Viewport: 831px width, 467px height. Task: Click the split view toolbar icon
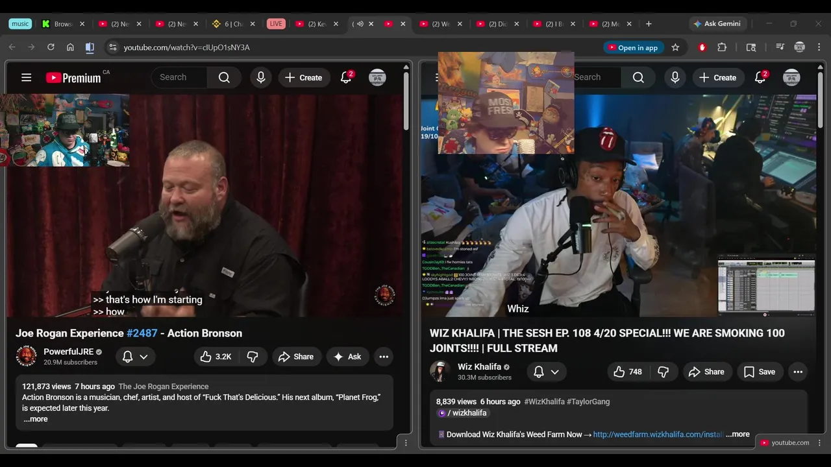click(90, 47)
